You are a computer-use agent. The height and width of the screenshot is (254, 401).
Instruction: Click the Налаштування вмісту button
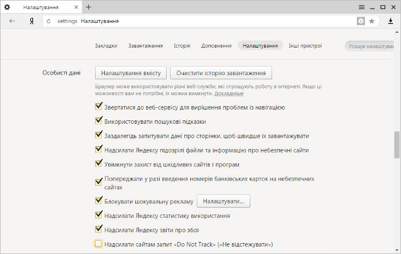coord(131,73)
